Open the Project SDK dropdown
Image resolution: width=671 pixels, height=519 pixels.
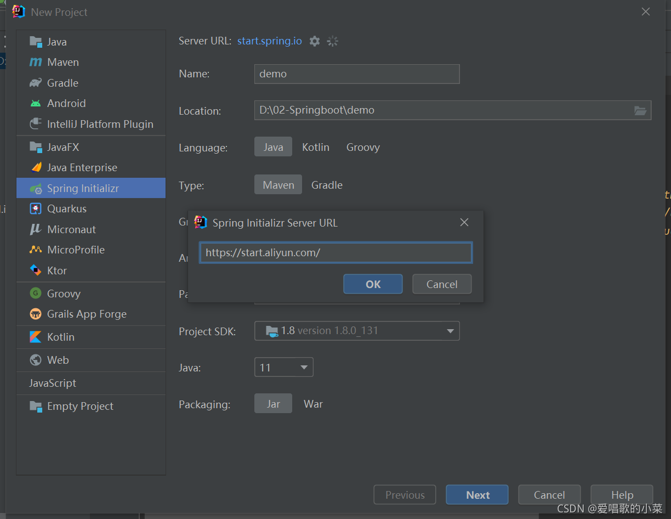pyautogui.click(x=357, y=331)
